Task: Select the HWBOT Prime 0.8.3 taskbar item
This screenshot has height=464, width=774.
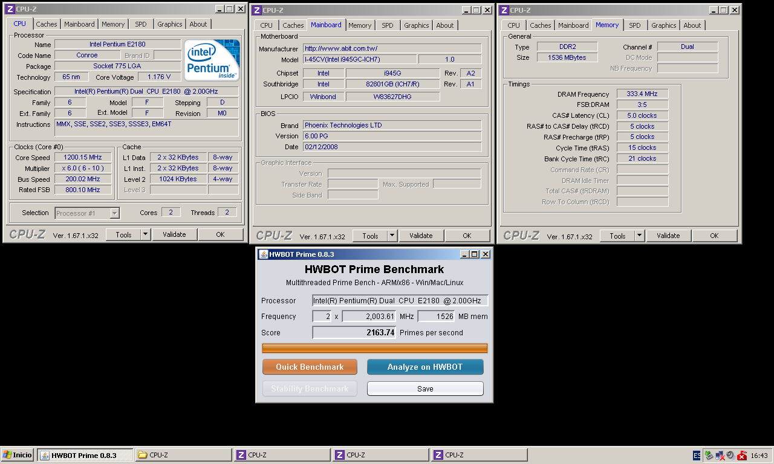Action: tap(85, 455)
